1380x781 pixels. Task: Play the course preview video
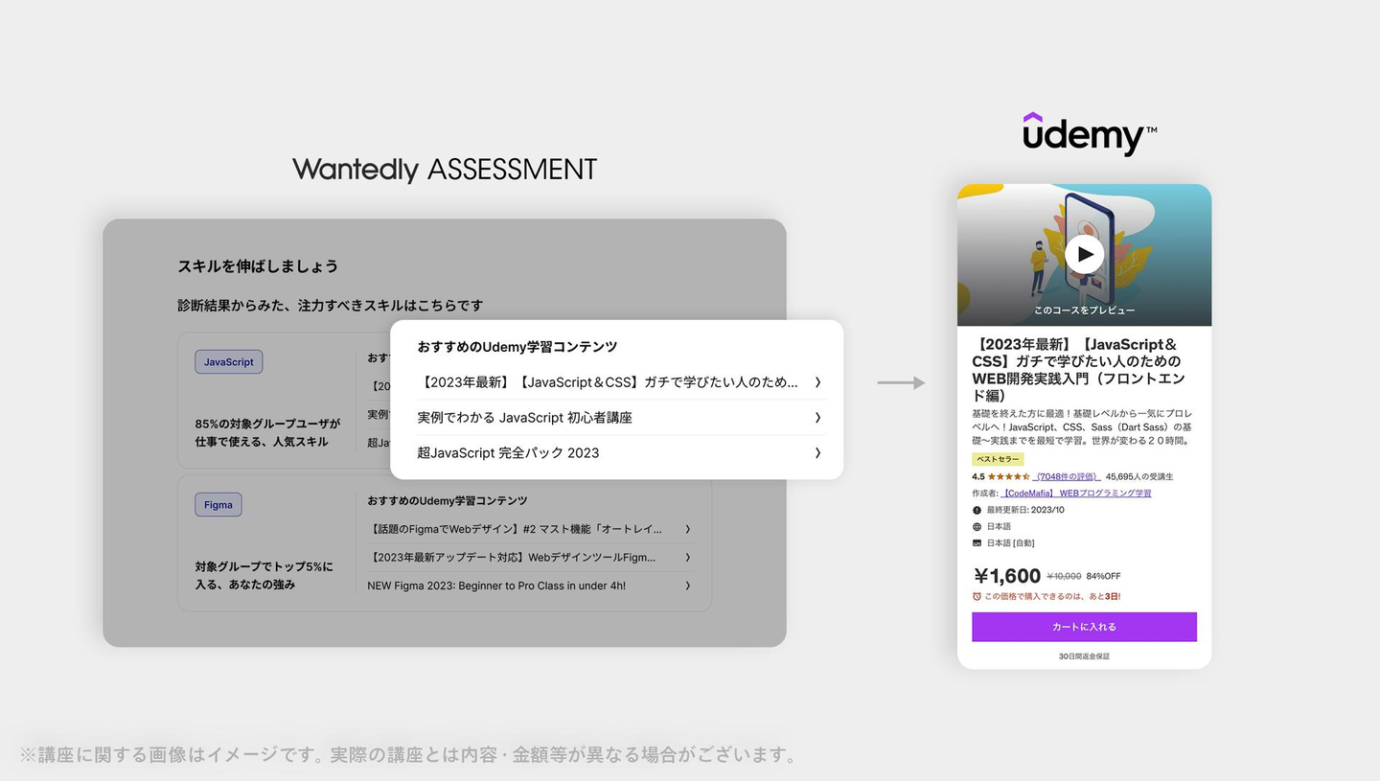coord(1084,254)
